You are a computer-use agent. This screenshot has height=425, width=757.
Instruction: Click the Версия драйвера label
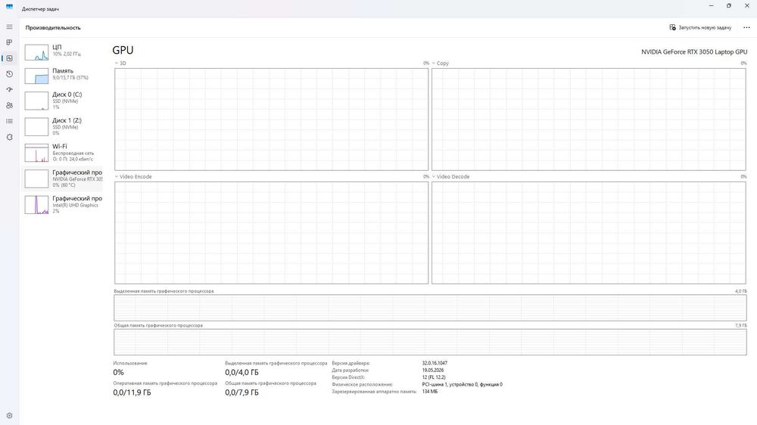click(351, 363)
